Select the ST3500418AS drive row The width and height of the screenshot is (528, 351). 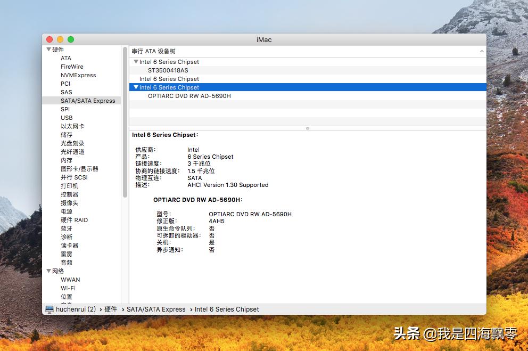click(308, 70)
